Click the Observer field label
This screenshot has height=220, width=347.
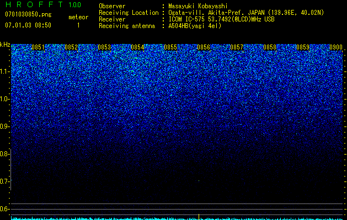pyautogui.click(x=112, y=6)
